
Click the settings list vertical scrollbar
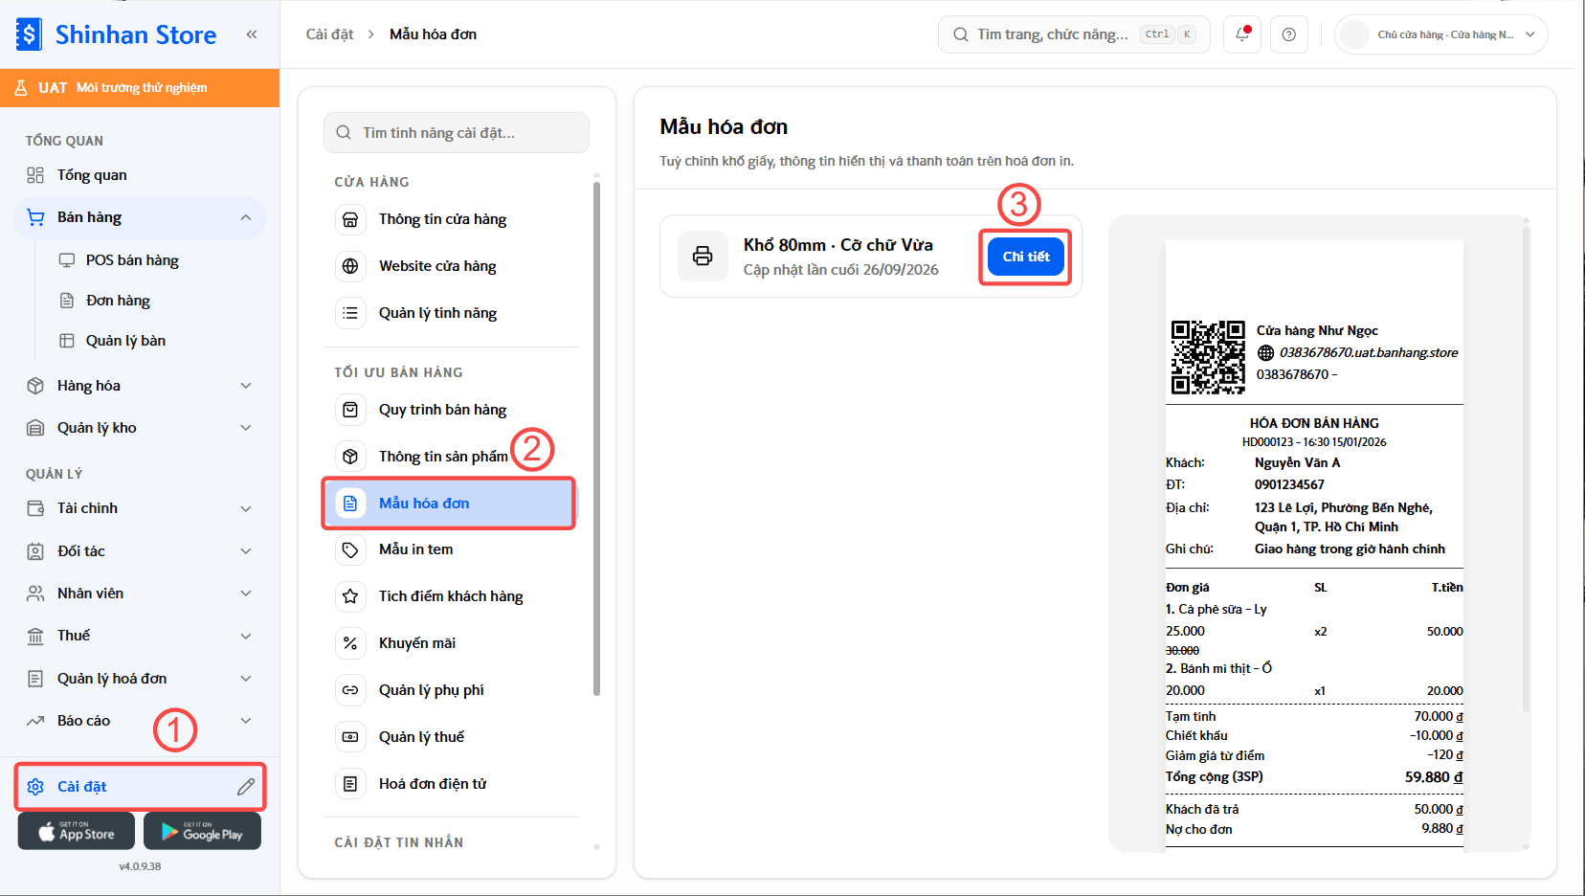[596, 437]
